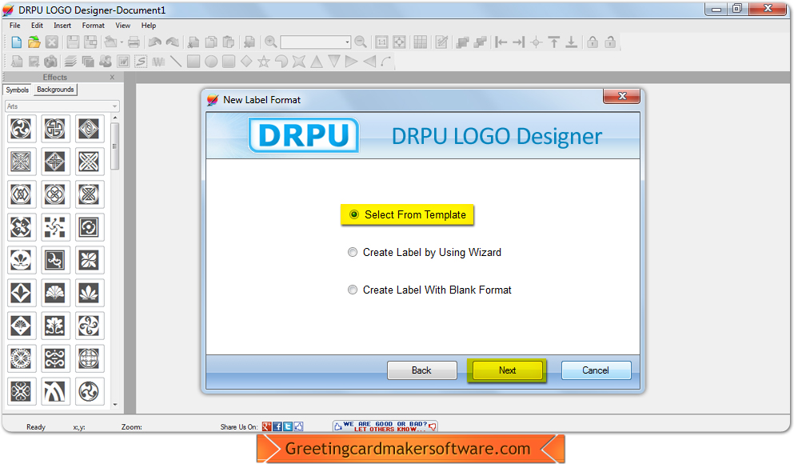Click the Align Right arrow icon
Viewport: 794px width, 464px height.
518,42
